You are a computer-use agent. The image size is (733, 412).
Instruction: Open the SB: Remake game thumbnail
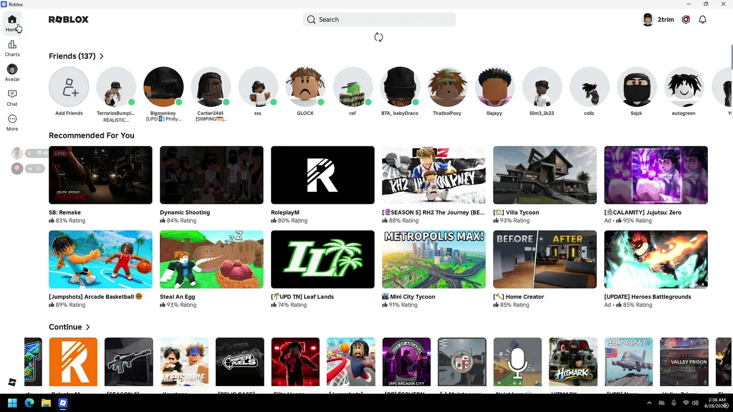(x=100, y=175)
